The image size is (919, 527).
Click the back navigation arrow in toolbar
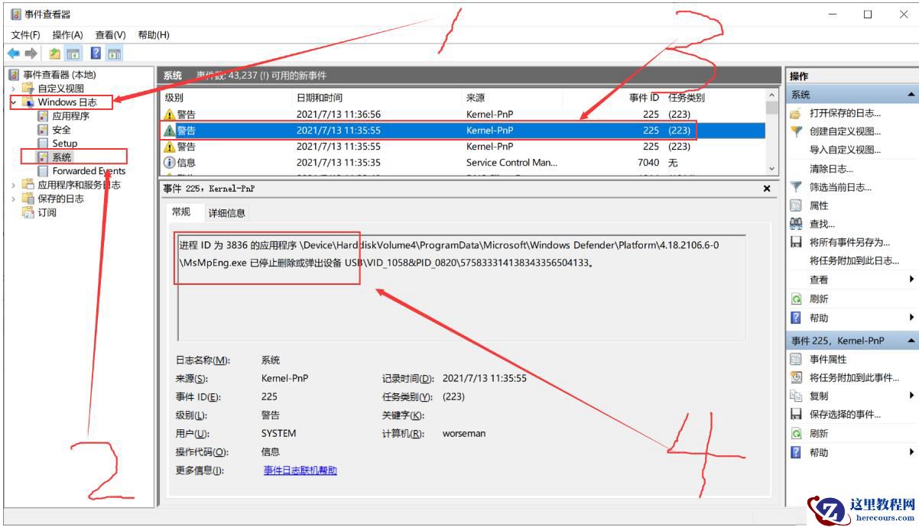13,53
